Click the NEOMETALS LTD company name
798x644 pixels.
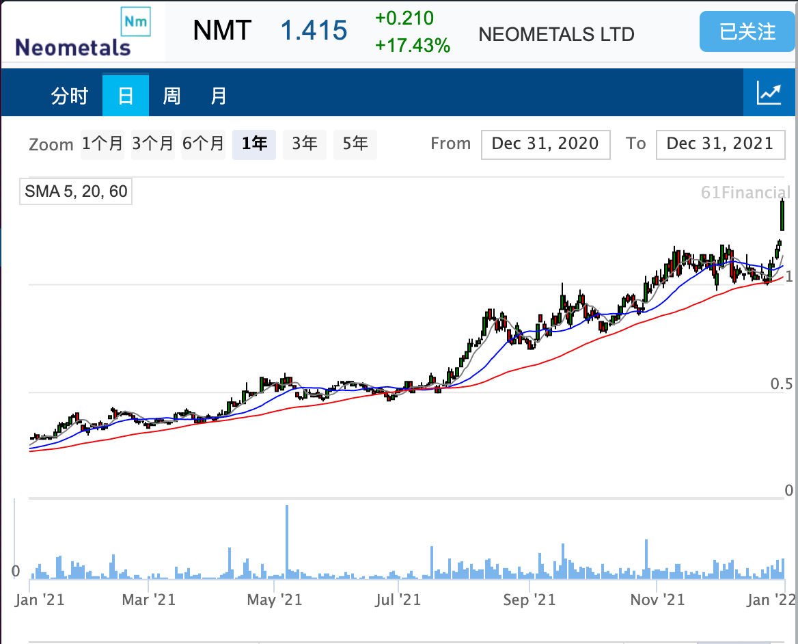point(556,35)
